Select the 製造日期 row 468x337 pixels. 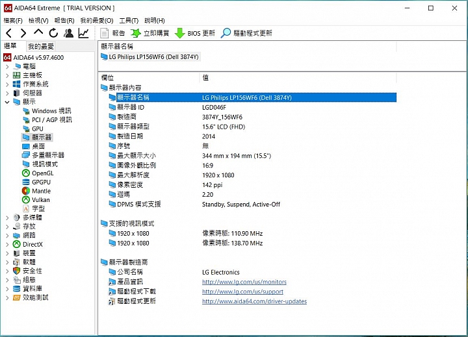point(252,136)
